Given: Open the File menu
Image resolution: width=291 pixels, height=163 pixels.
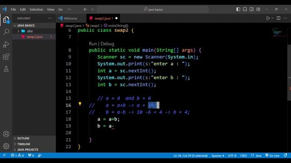Looking at the screenshot, I should (x=13, y=10).
